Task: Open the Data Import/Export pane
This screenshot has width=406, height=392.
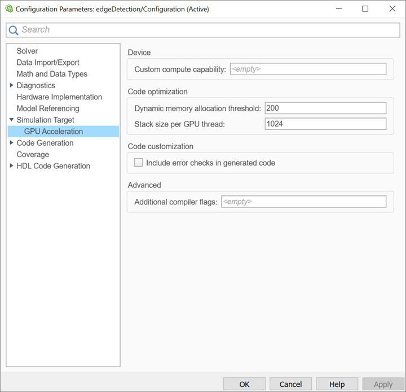Action: tap(48, 63)
